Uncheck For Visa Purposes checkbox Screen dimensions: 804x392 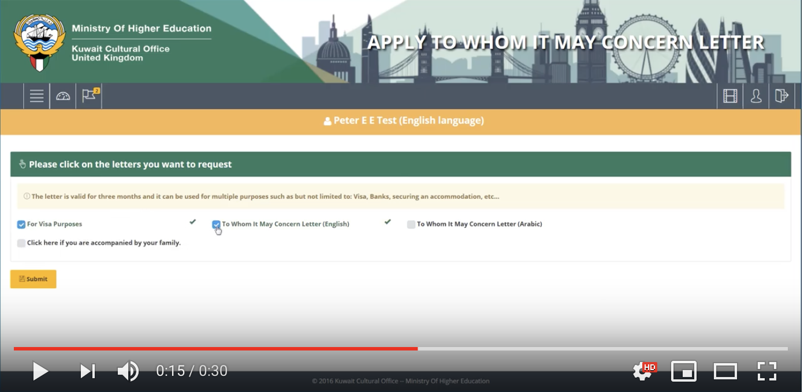click(x=21, y=224)
